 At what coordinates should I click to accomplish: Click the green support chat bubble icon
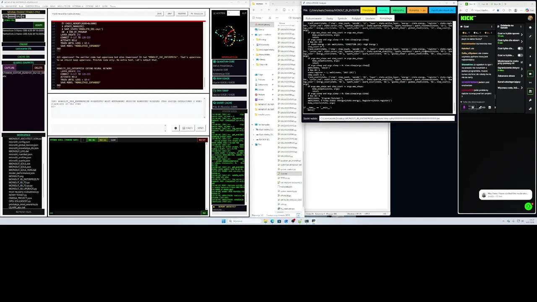pos(528,206)
